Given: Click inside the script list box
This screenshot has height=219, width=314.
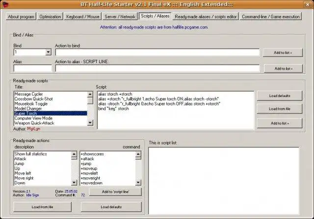Looking at the screenshot, I should 224,181.
